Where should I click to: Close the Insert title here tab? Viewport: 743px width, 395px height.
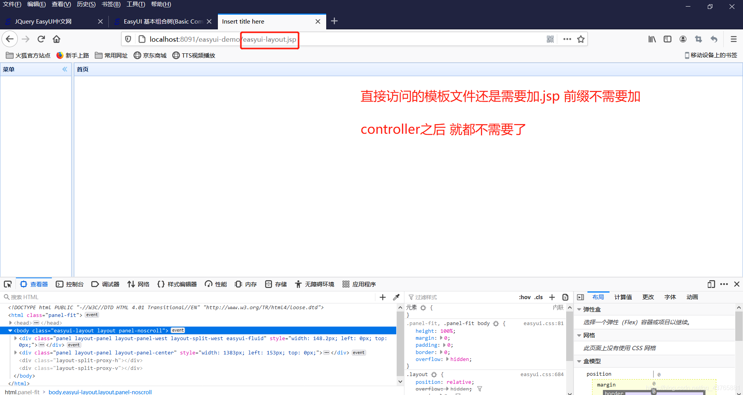[x=318, y=22]
